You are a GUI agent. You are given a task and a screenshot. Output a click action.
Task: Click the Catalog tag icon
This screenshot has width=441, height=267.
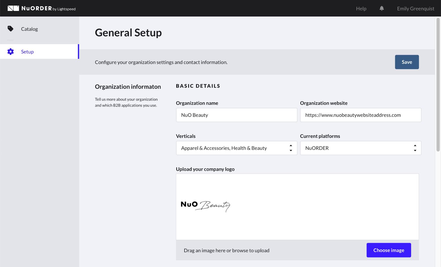coord(10,29)
